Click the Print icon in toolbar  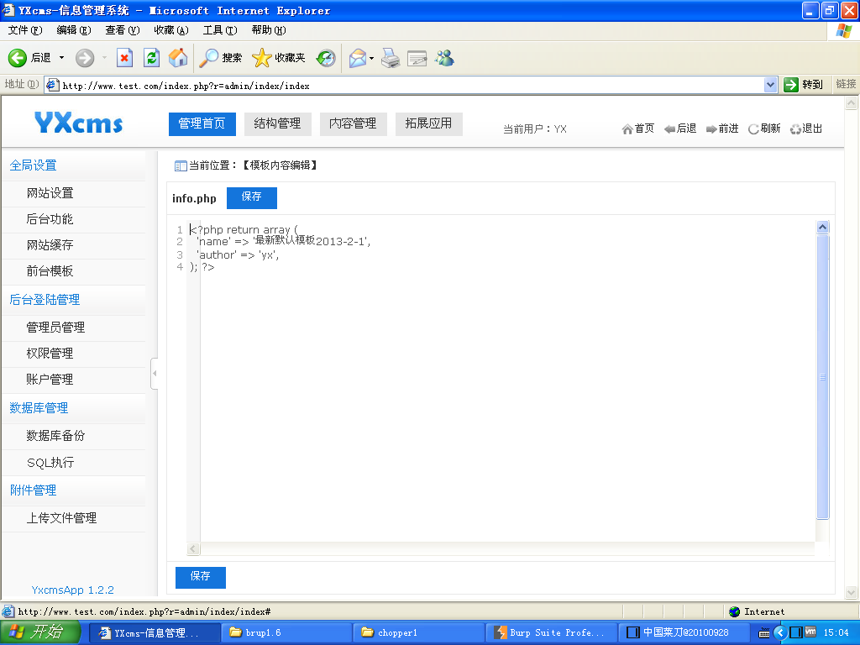pyautogui.click(x=391, y=58)
